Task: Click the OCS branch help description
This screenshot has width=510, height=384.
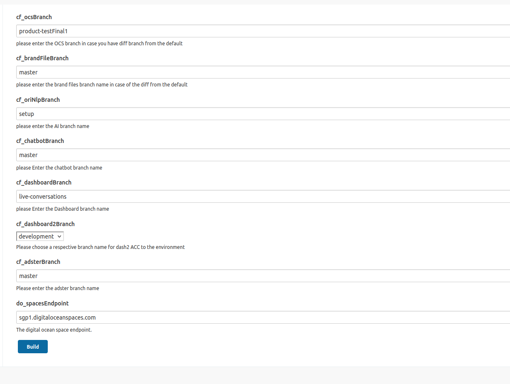Action: coord(99,43)
